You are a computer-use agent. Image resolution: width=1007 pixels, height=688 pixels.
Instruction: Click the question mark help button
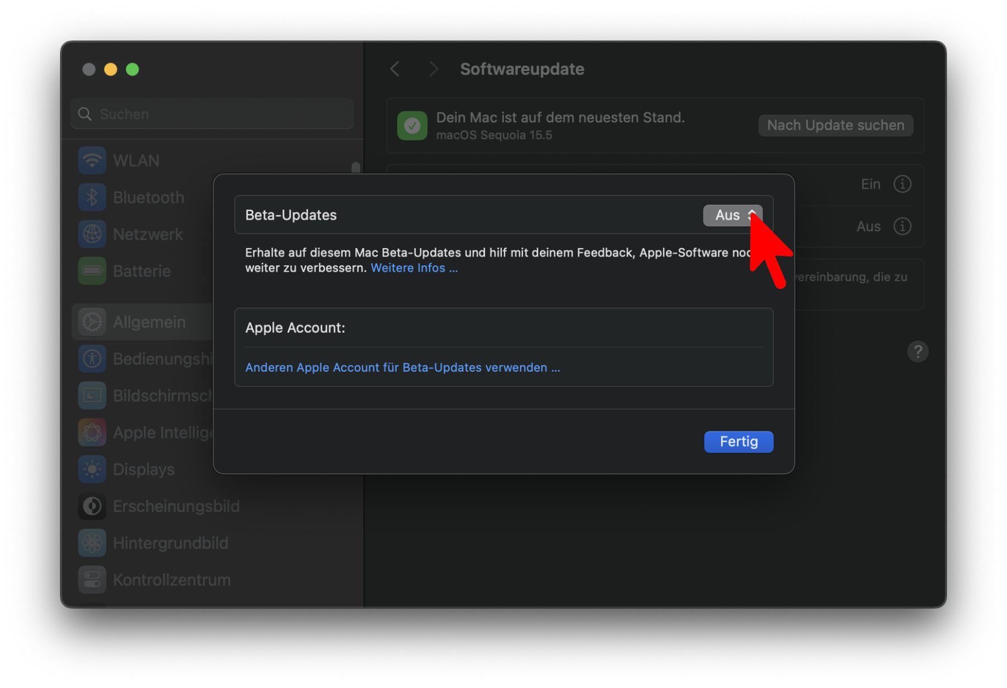(917, 352)
